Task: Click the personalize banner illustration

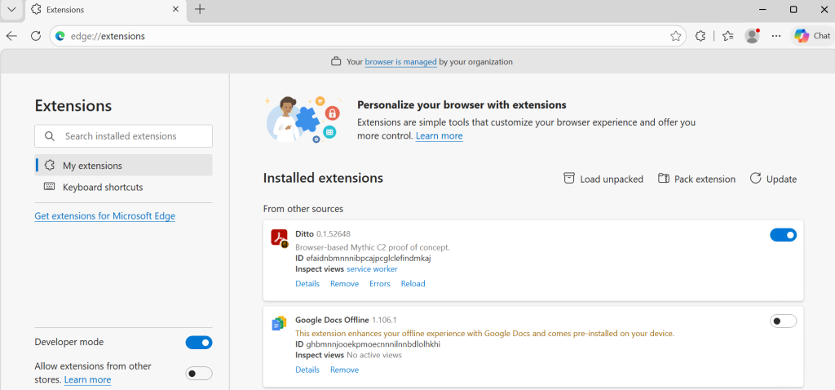Action: point(302,119)
